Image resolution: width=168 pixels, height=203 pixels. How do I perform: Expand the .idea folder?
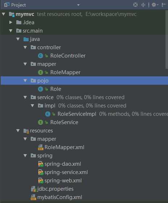tap(11, 22)
